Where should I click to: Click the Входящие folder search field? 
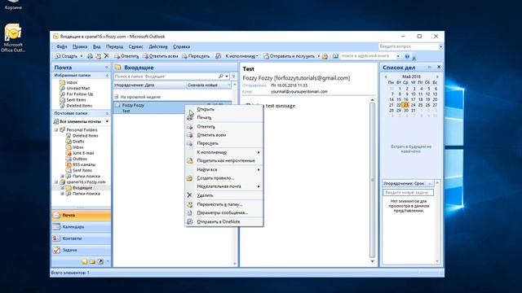tap(166, 77)
